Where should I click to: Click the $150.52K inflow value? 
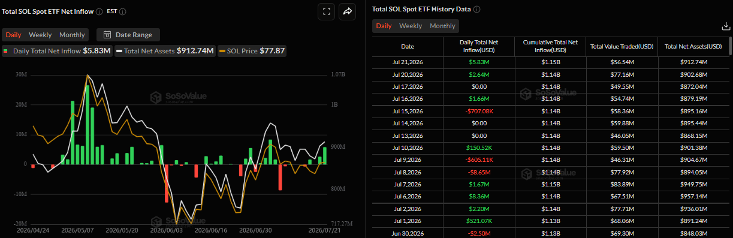coord(478,147)
